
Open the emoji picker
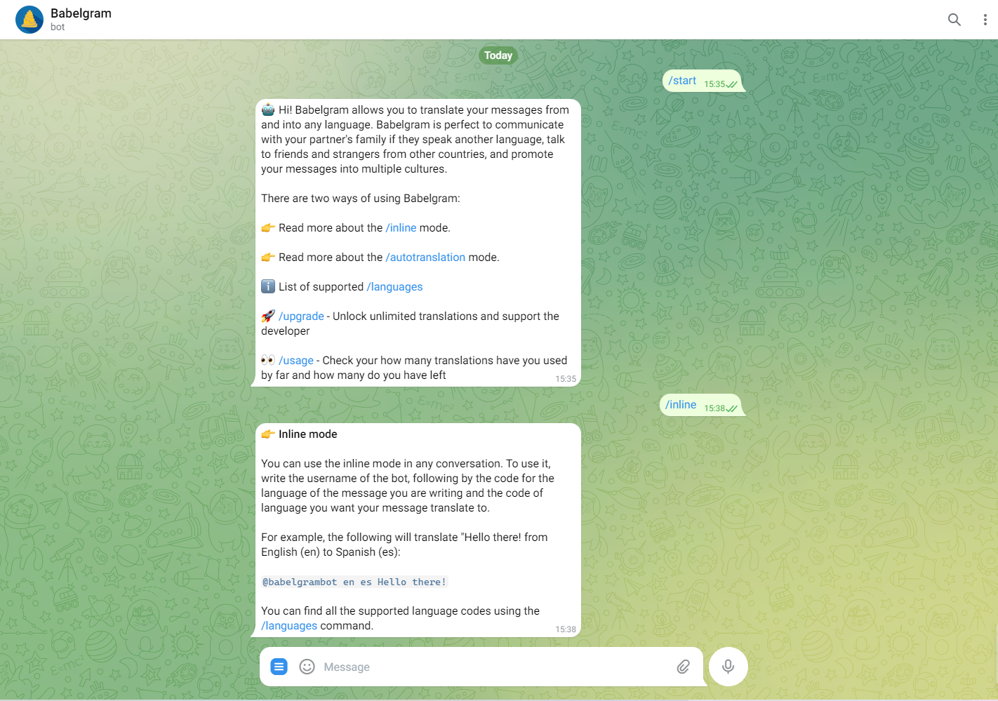point(307,667)
